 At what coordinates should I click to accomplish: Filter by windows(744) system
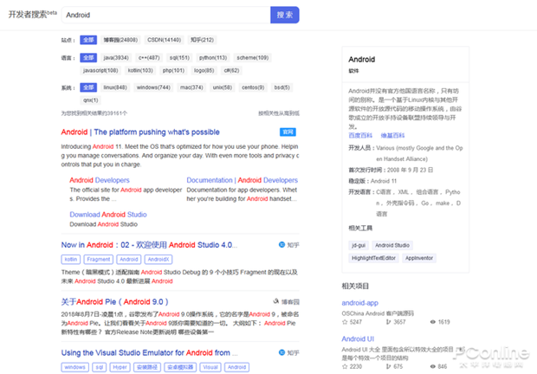point(153,87)
